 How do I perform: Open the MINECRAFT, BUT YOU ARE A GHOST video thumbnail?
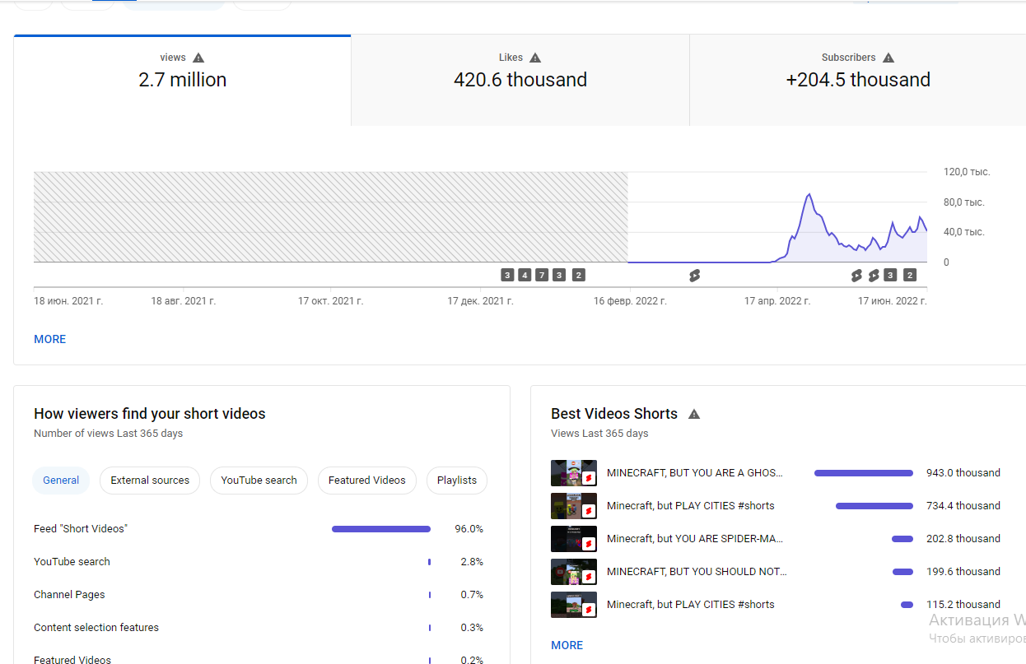(x=574, y=473)
